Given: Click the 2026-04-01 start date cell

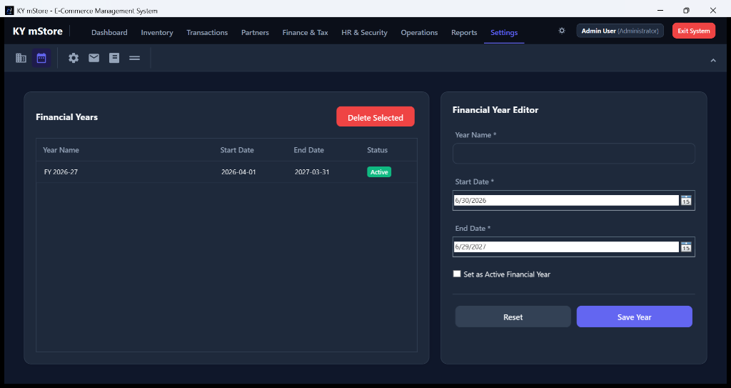Looking at the screenshot, I should tap(238, 171).
